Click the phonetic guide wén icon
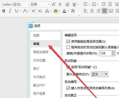The width and height of the screenshot is (119, 98). click(74, 4)
